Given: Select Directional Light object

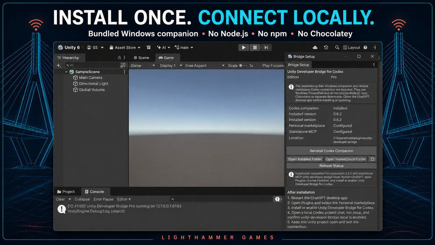Looking at the screenshot, I should pyautogui.click(x=94, y=83).
